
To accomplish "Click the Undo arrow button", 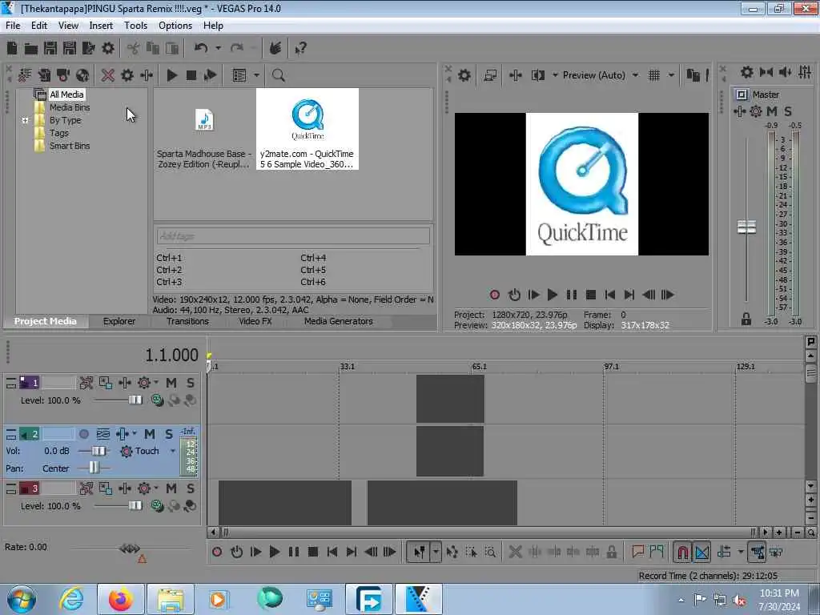I will 201,49.
